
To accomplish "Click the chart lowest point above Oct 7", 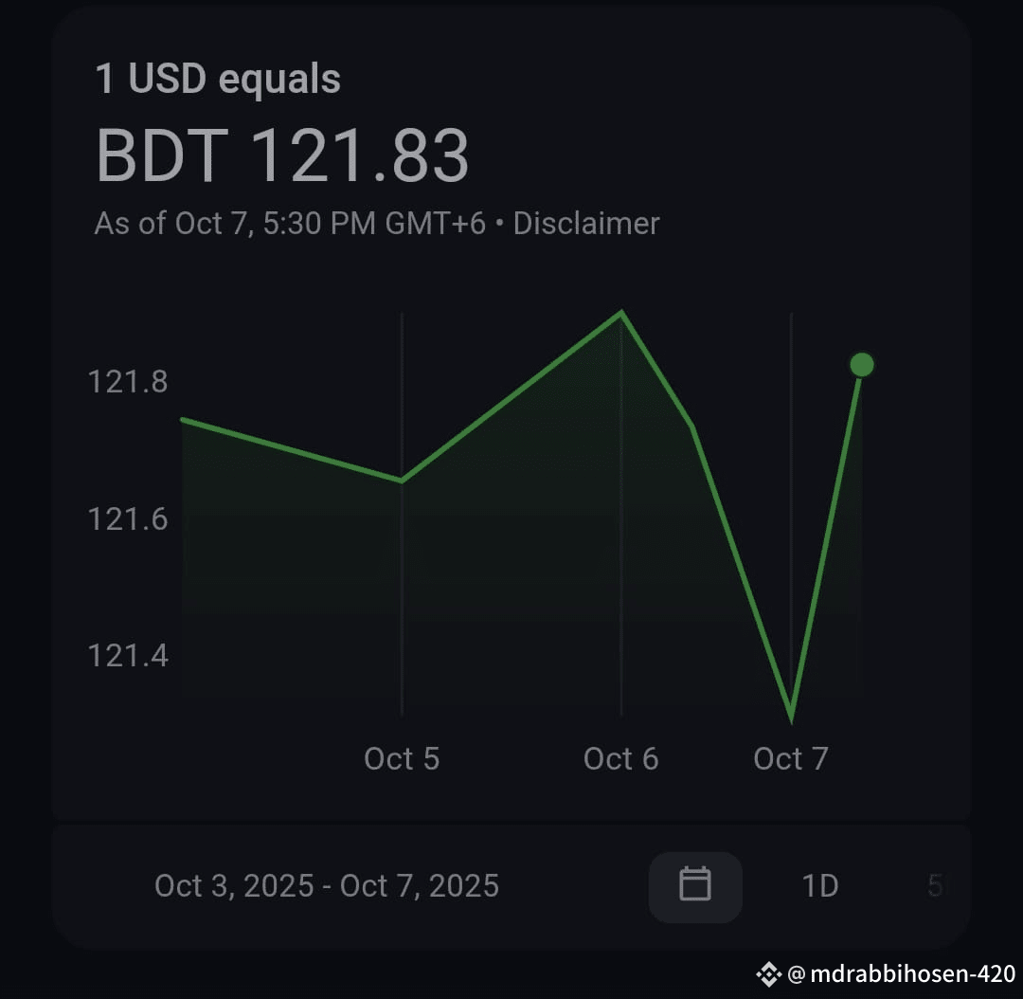I will click(x=791, y=718).
